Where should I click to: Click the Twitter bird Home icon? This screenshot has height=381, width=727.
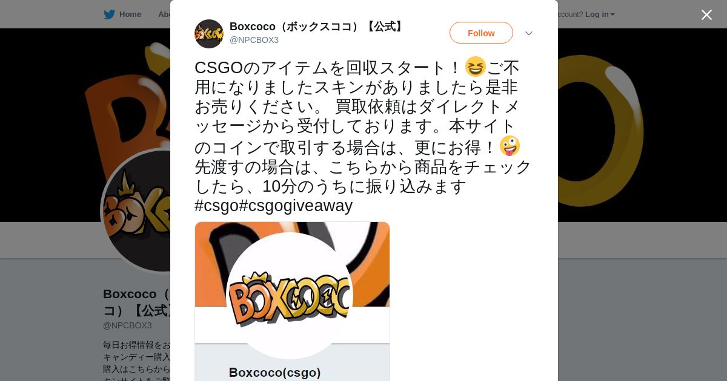pos(109,15)
